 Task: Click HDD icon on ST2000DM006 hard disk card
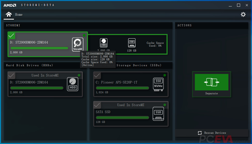coord(73,84)
